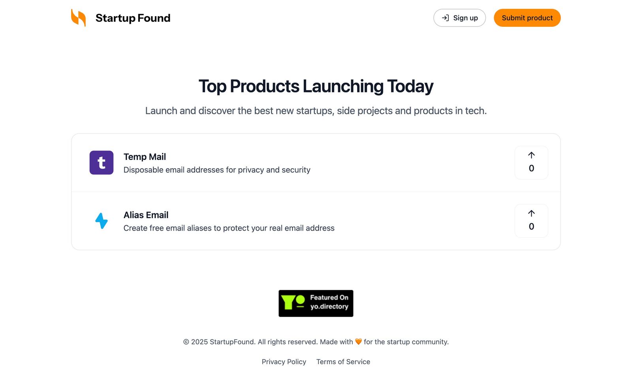
Task: Click the Startup Found site name
Action: click(133, 18)
